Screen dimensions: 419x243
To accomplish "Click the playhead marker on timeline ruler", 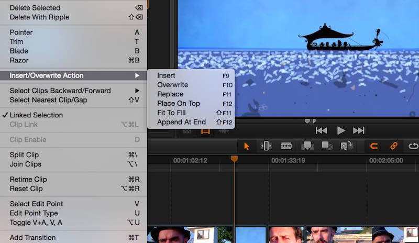I will [x=234, y=159].
